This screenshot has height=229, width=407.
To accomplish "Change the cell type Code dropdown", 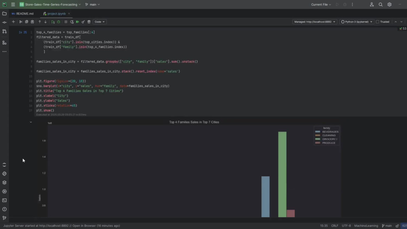I will [x=99, y=22].
